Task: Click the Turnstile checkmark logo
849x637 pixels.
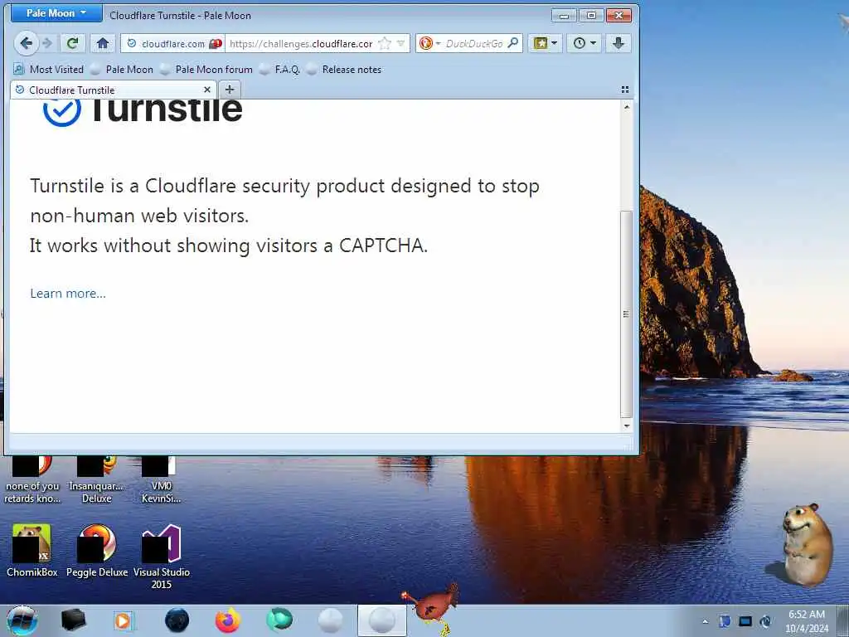Action: coord(61,111)
